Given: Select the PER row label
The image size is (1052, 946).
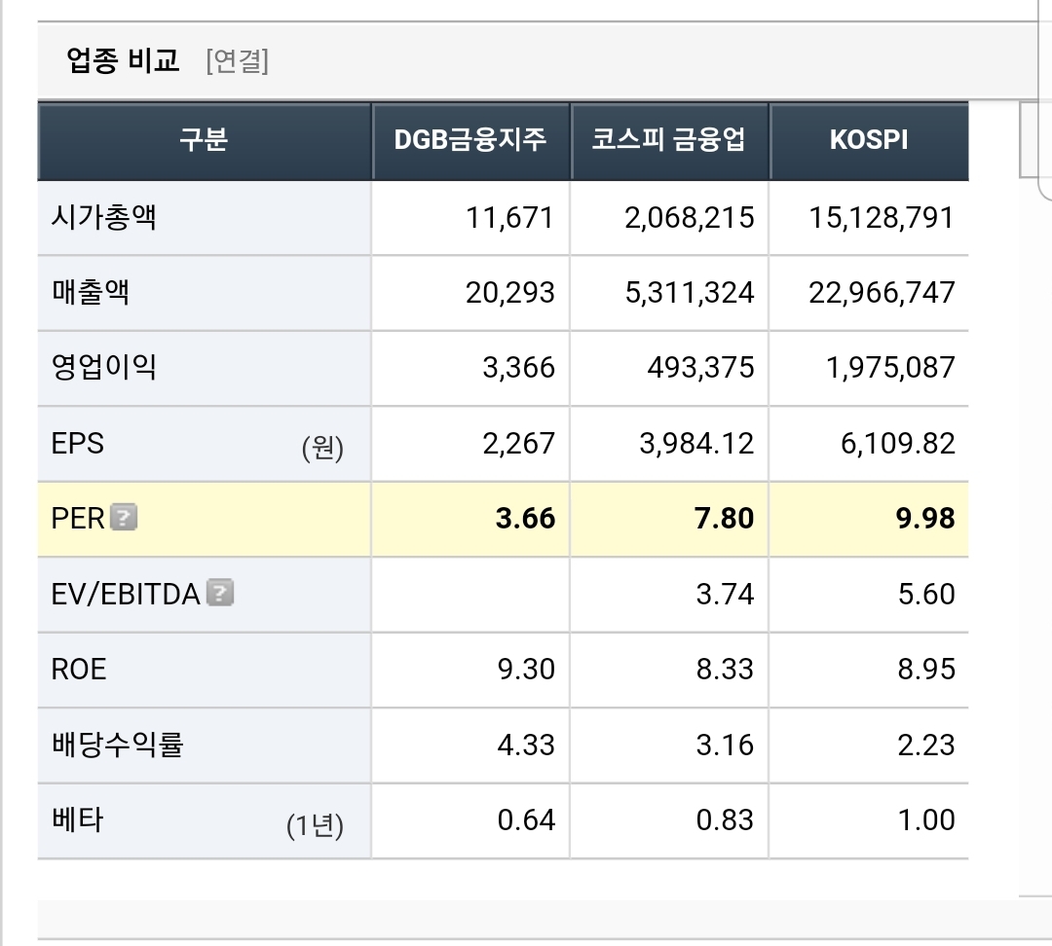Looking at the screenshot, I should pos(78,518).
